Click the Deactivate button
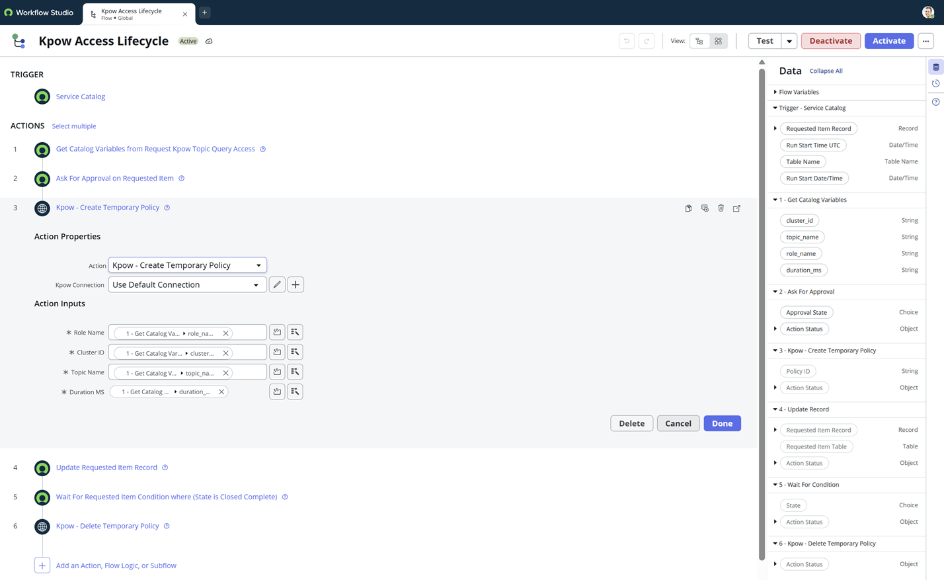 coord(831,41)
